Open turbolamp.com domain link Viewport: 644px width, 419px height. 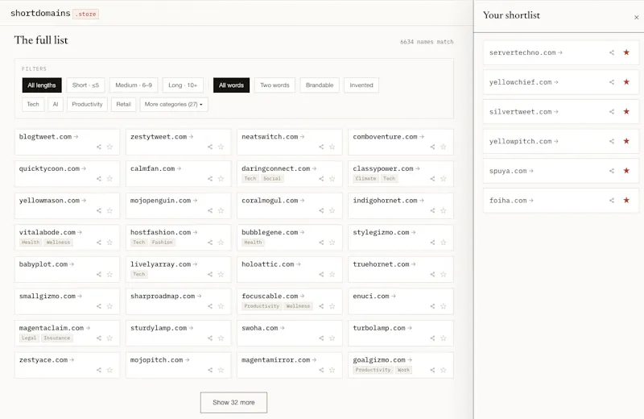pos(382,328)
